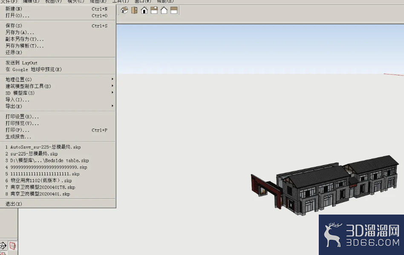
Task: Open recent file 8 南京卫岗模型20200401.skp
Action: coord(58,194)
